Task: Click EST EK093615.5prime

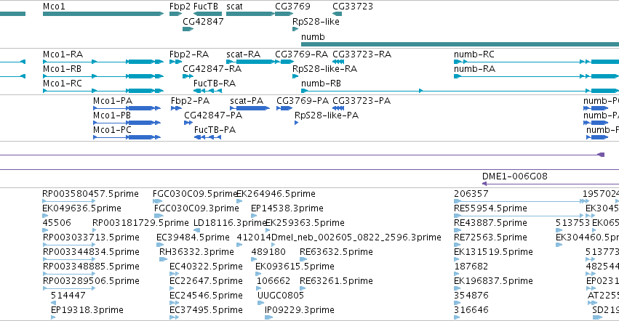Action: (x=257, y=274)
